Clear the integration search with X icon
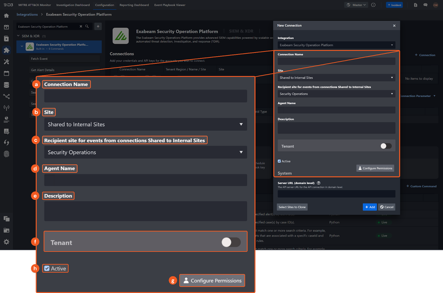443x293 pixels. coord(81,26)
